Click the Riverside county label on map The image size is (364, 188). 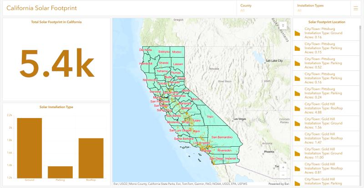224,150
